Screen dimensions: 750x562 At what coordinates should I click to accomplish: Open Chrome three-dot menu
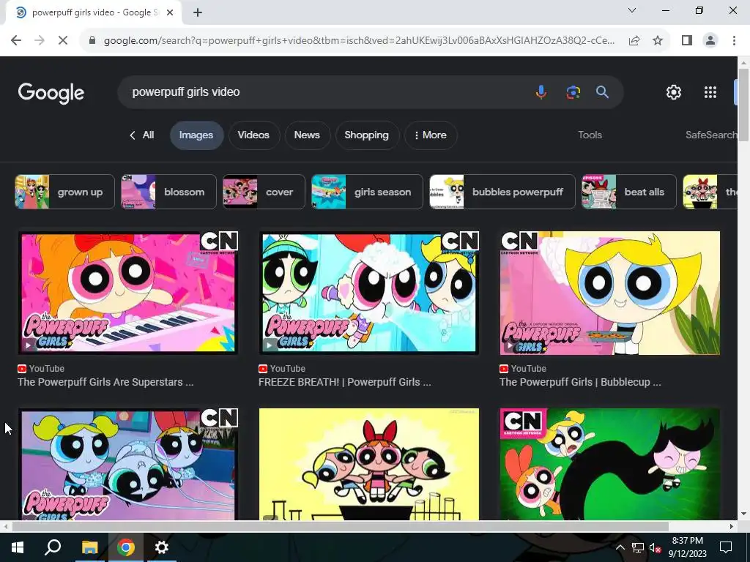click(x=734, y=41)
